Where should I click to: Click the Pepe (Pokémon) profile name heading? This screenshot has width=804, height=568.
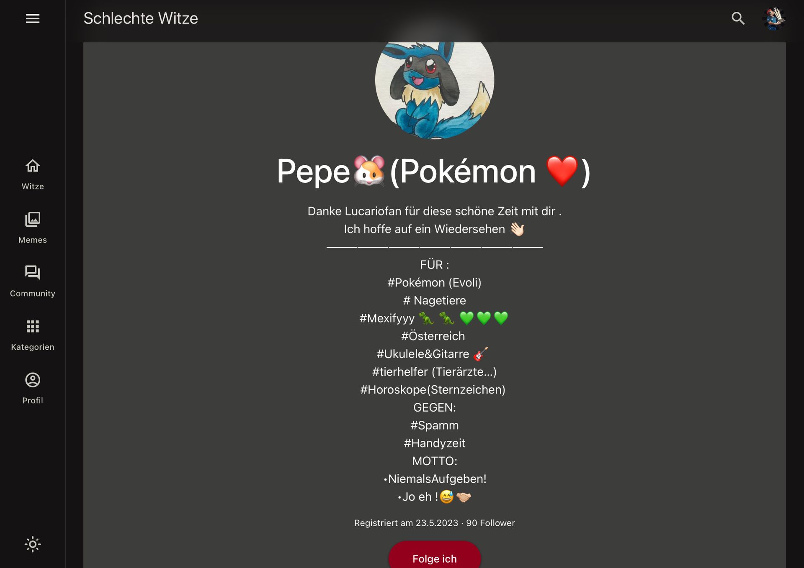tap(434, 171)
